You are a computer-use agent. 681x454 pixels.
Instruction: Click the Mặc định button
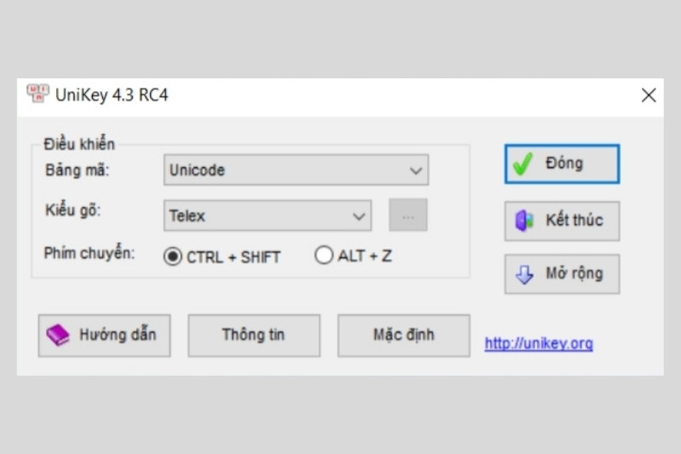[403, 336]
